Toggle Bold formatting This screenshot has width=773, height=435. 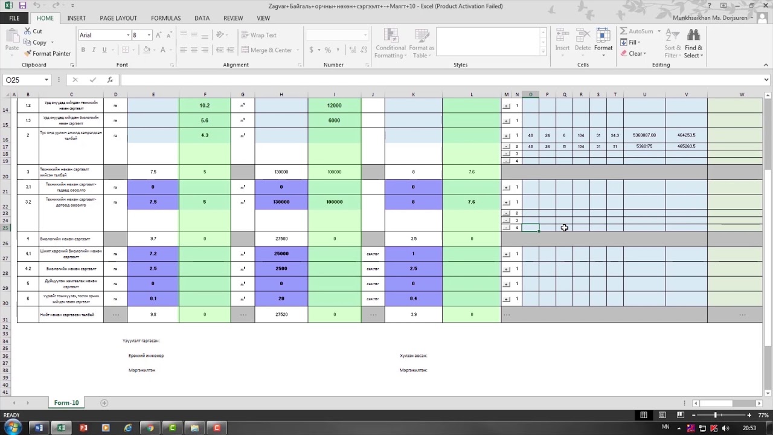click(83, 50)
